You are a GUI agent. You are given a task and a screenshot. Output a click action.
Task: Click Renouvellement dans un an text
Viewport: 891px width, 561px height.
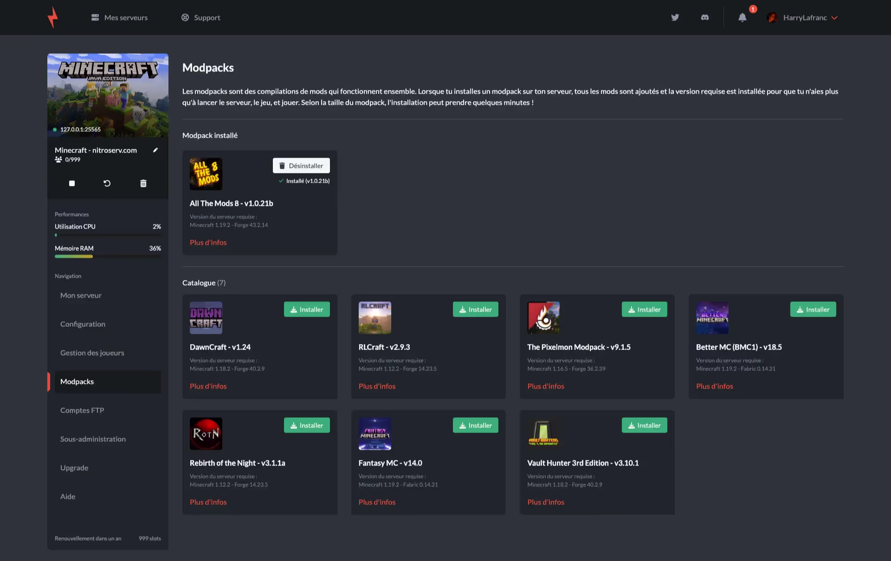point(88,538)
